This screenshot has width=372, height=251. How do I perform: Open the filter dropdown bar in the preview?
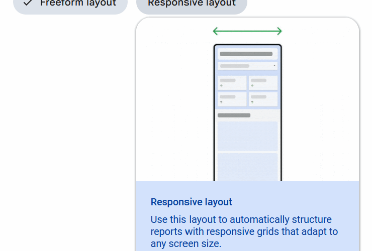coord(246,66)
